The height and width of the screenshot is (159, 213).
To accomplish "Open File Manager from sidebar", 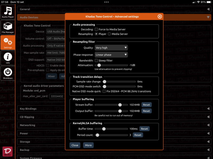I will [8, 28].
